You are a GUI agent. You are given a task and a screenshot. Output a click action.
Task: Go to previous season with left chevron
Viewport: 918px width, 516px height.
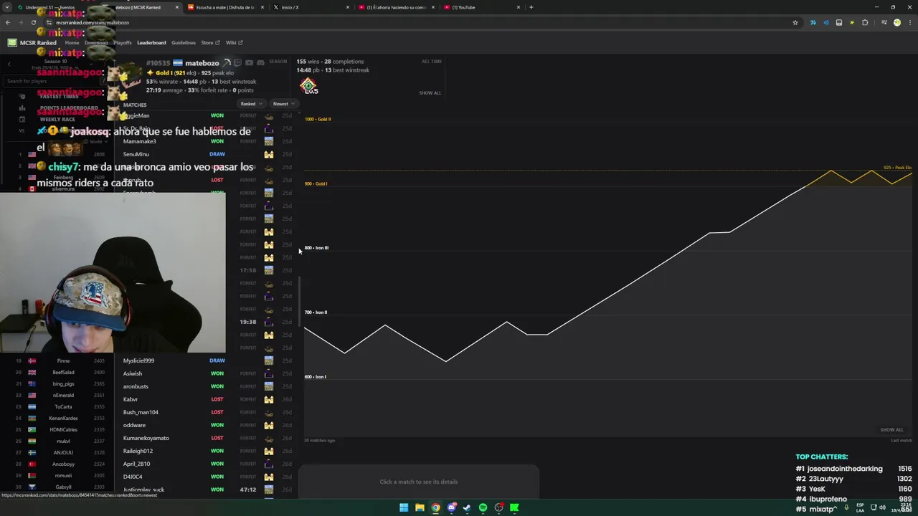(9, 64)
